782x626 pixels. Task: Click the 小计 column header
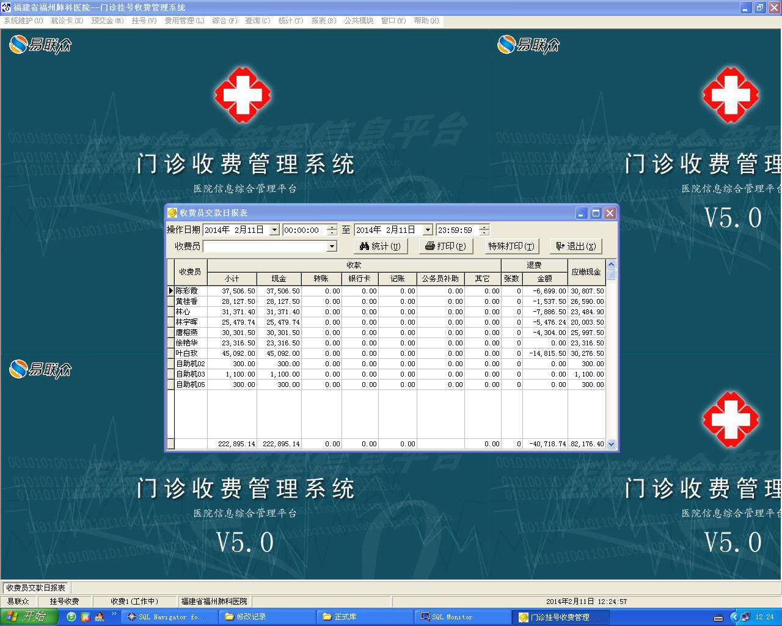(232, 279)
